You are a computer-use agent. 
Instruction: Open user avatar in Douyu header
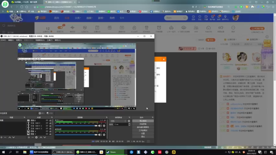click(236, 18)
